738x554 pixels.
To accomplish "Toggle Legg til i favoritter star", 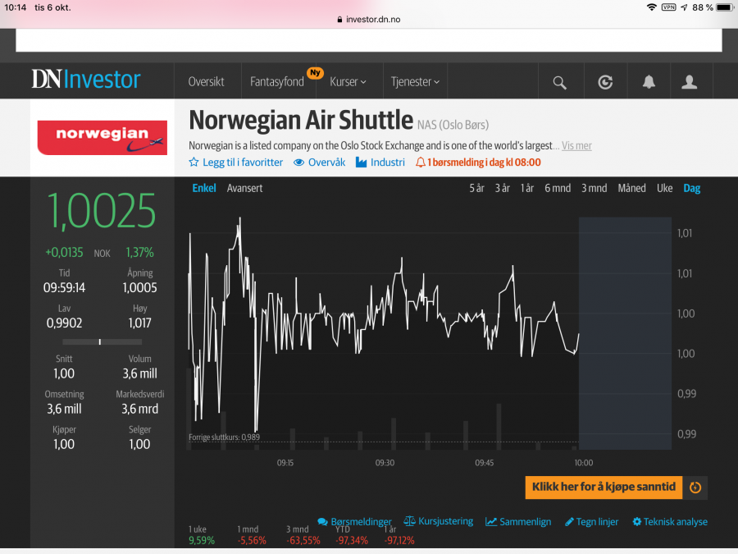I will pos(235,163).
